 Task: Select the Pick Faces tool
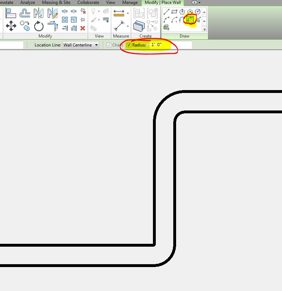[x=166, y=28]
